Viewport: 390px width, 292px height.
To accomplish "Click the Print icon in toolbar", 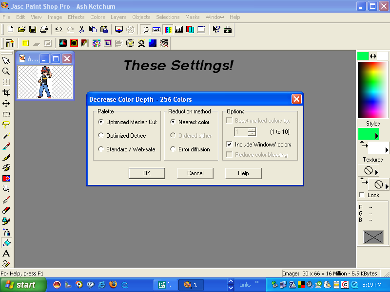I will 44,29.
